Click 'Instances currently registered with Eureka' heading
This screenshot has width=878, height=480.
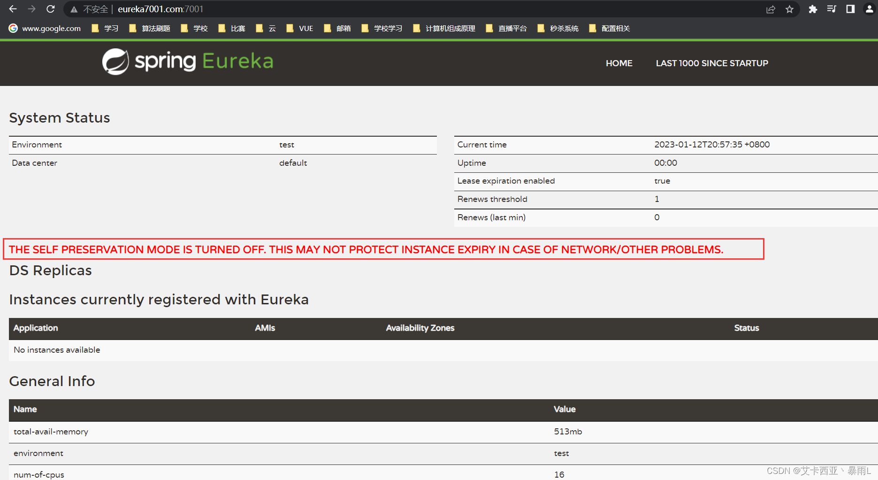point(159,300)
